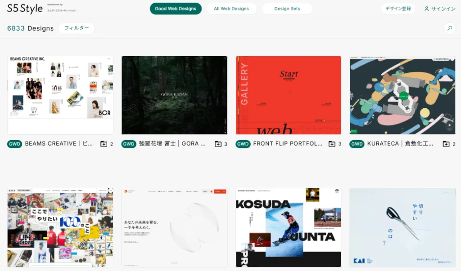Switch to the All Web Designs tab
Screen dimensions: 461x271
click(x=231, y=9)
